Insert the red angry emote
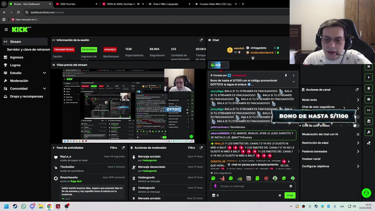The width and height of the screenshot is (375, 211). click(266, 178)
